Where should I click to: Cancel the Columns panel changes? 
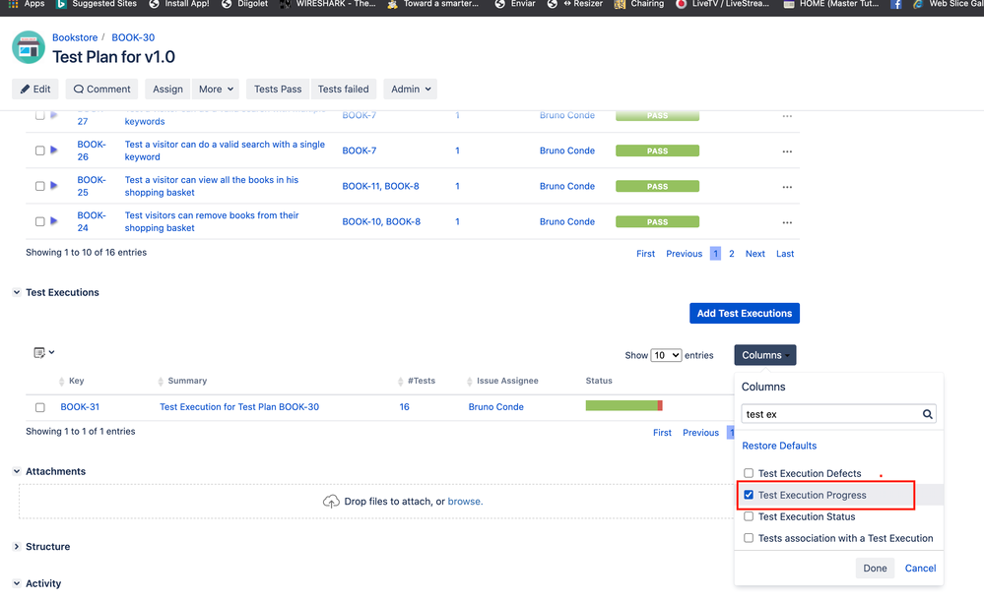920,568
